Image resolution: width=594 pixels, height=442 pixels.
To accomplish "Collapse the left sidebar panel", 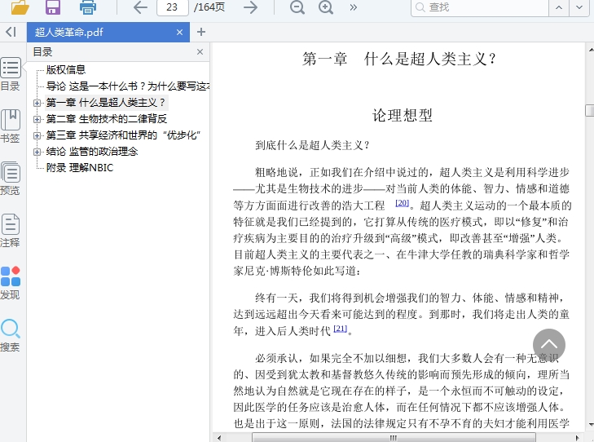I will coord(11,32).
